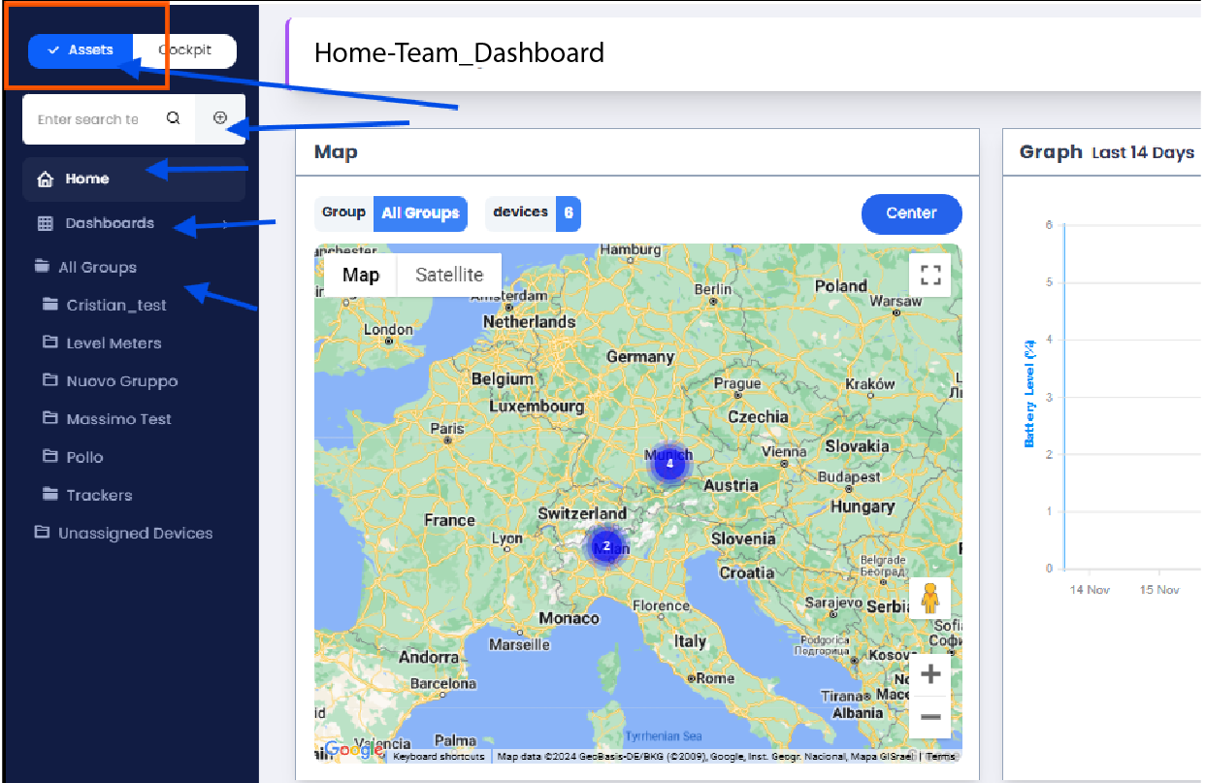Switch map to Satellite view
Image resolution: width=1205 pixels, height=783 pixels.
click(448, 275)
